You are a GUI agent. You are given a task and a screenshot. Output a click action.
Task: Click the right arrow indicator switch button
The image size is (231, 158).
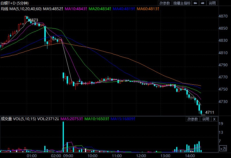click(203, 3)
